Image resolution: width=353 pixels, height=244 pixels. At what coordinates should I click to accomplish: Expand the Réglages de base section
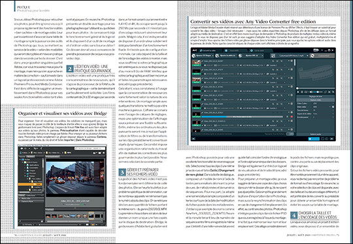coord(316,96)
